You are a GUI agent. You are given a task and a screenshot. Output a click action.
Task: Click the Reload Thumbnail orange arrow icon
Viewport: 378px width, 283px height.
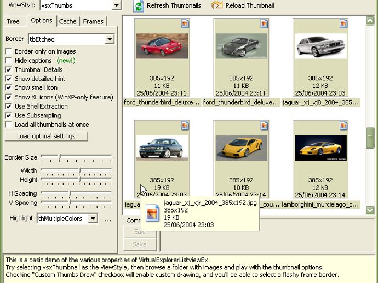pyautogui.click(x=217, y=5)
